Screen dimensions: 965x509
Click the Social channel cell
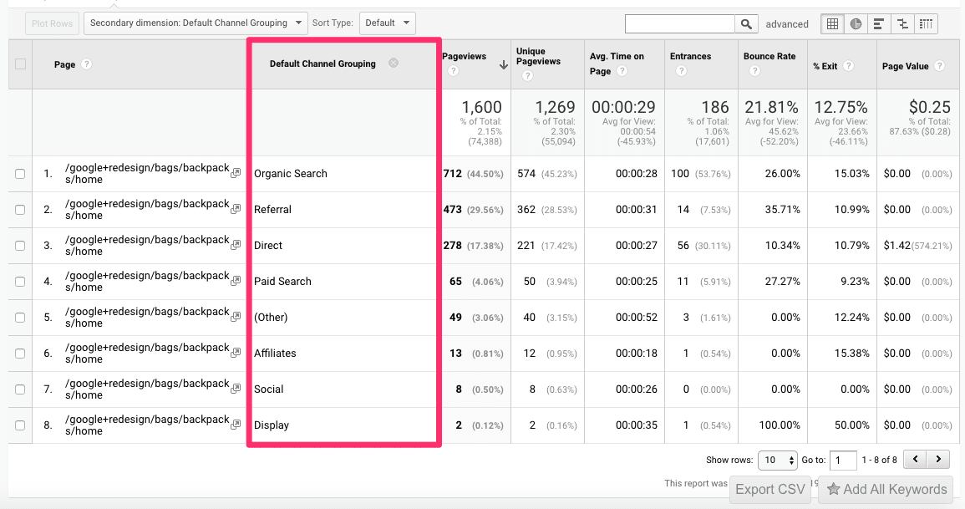(269, 389)
